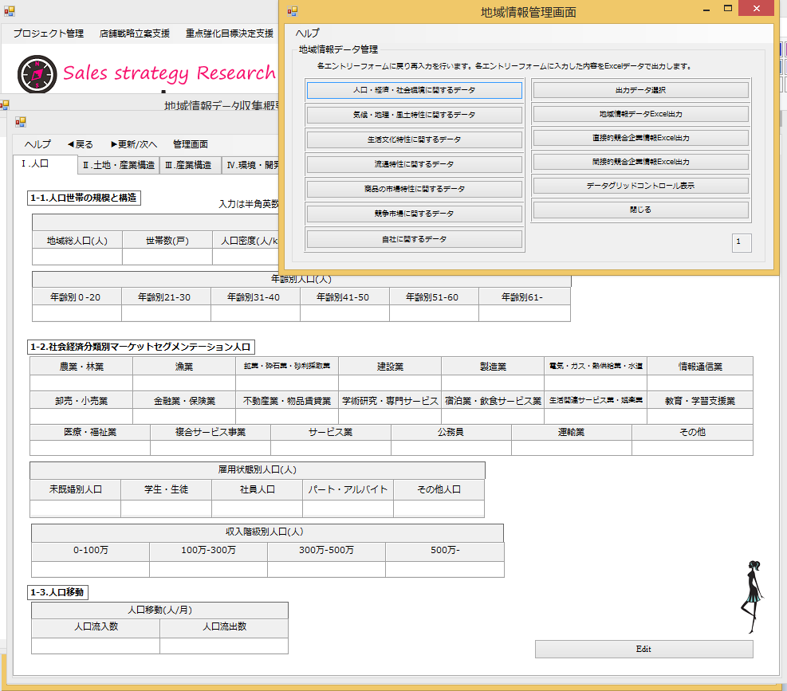Click the compass logo icon
787x691 pixels.
pos(34,73)
